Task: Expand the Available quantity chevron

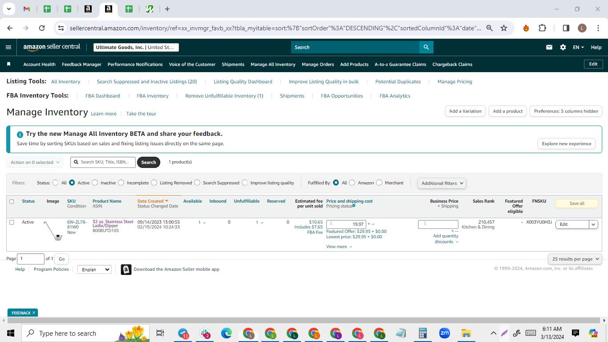Action: tap(204, 223)
